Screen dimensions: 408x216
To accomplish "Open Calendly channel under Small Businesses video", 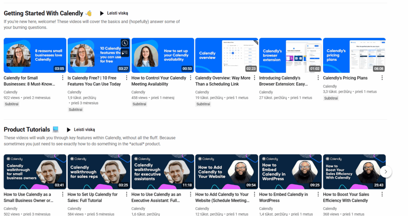I will pyautogui.click(x=10, y=92).
